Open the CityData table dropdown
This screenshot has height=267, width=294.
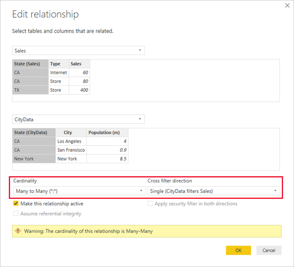pyautogui.click(x=78, y=119)
